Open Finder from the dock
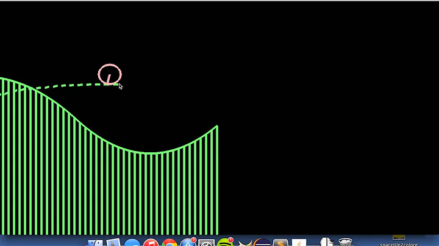Viewport: 439px width, 246px height. pos(95,242)
